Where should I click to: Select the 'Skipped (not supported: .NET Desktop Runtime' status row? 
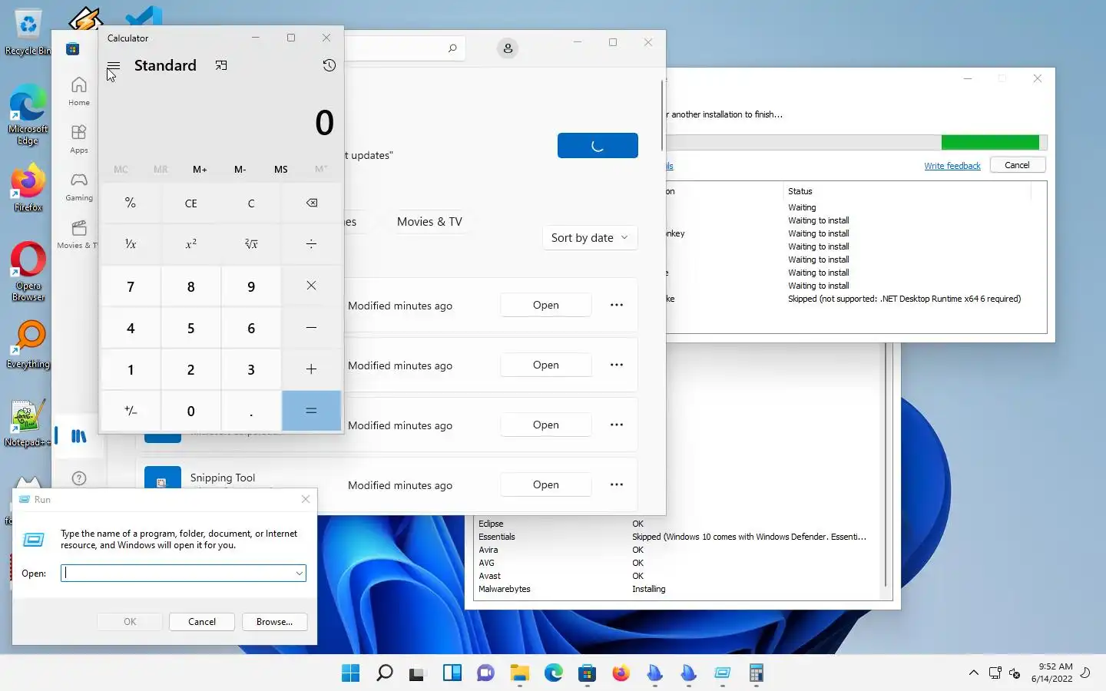[x=904, y=299]
